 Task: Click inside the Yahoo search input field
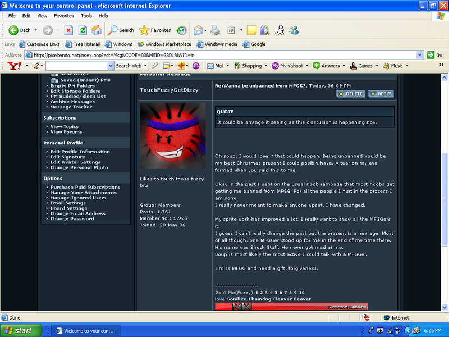pyautogui.click(x=73, y=66)
